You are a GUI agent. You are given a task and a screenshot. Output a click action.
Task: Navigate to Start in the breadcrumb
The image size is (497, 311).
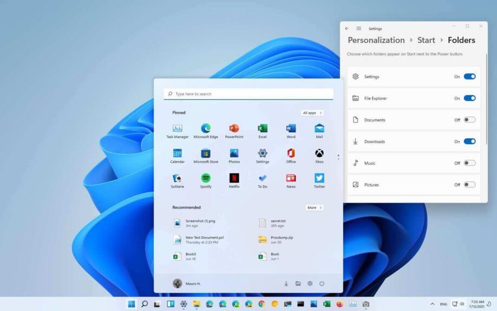426,40
